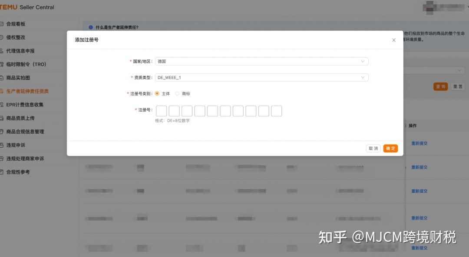Select the 商标 radio button
Screen dimensions: 469x257
177,93
